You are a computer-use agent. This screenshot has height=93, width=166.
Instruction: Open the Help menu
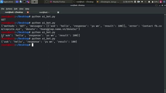coord(27,9)
